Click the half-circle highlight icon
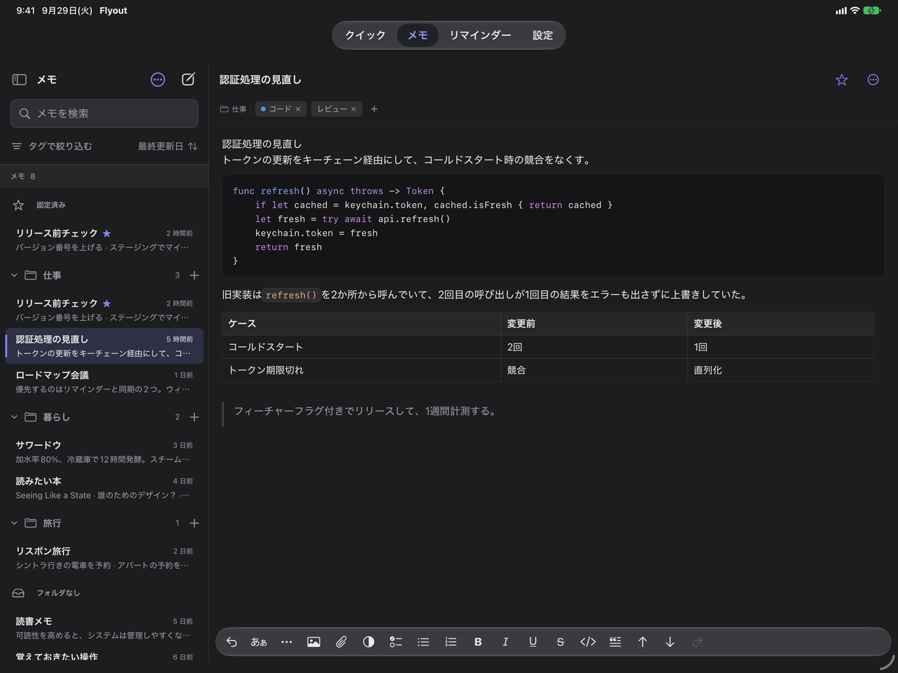 tap(368, 642)
